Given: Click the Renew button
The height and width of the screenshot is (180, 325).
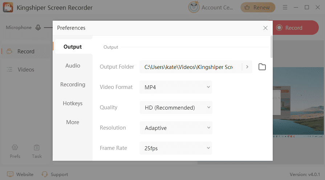Looking at the screenshot, I should 258,7.
